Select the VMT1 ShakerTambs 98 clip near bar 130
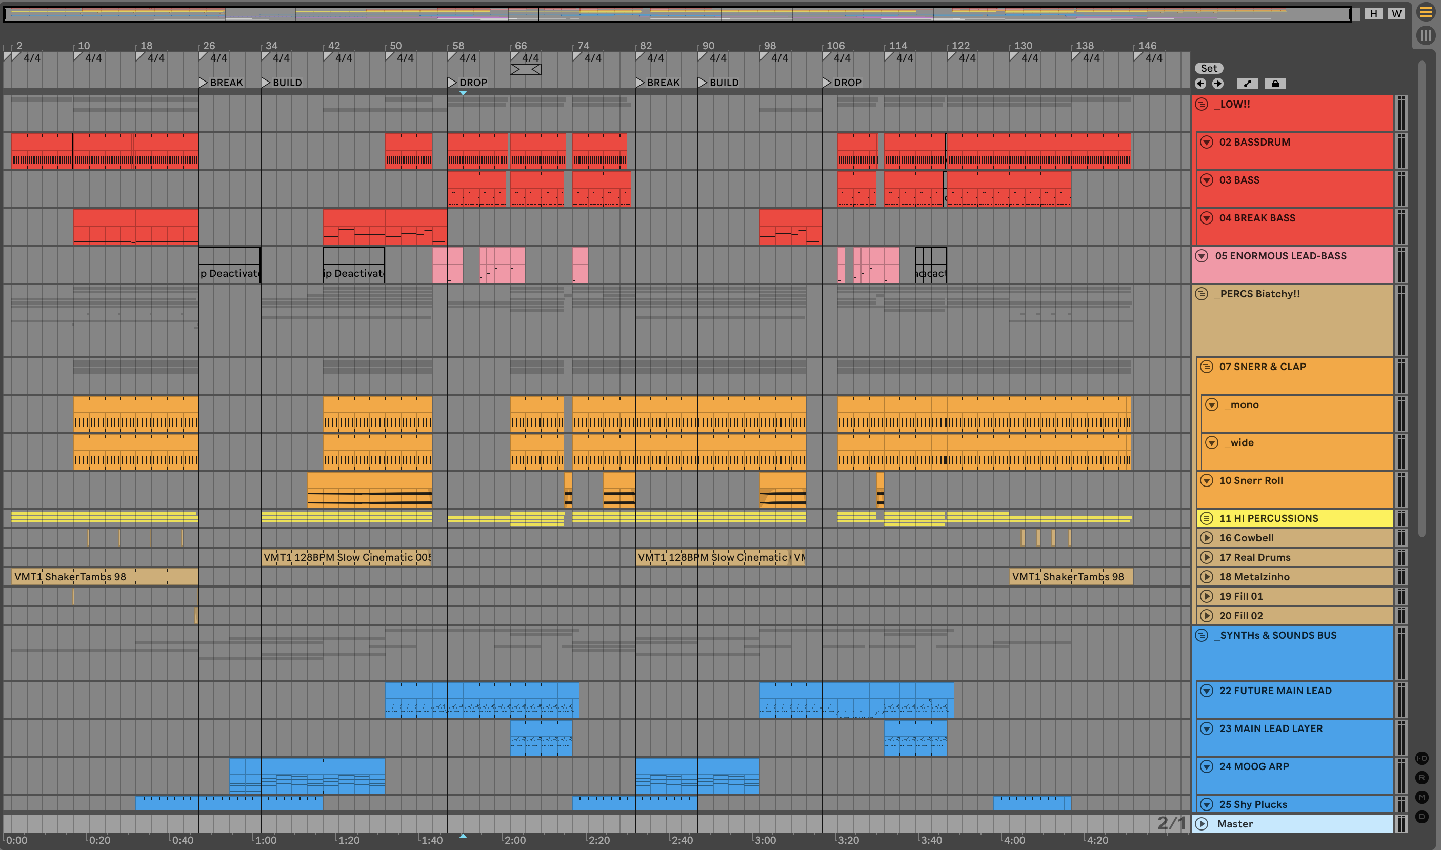 (x=1071, y=577)
